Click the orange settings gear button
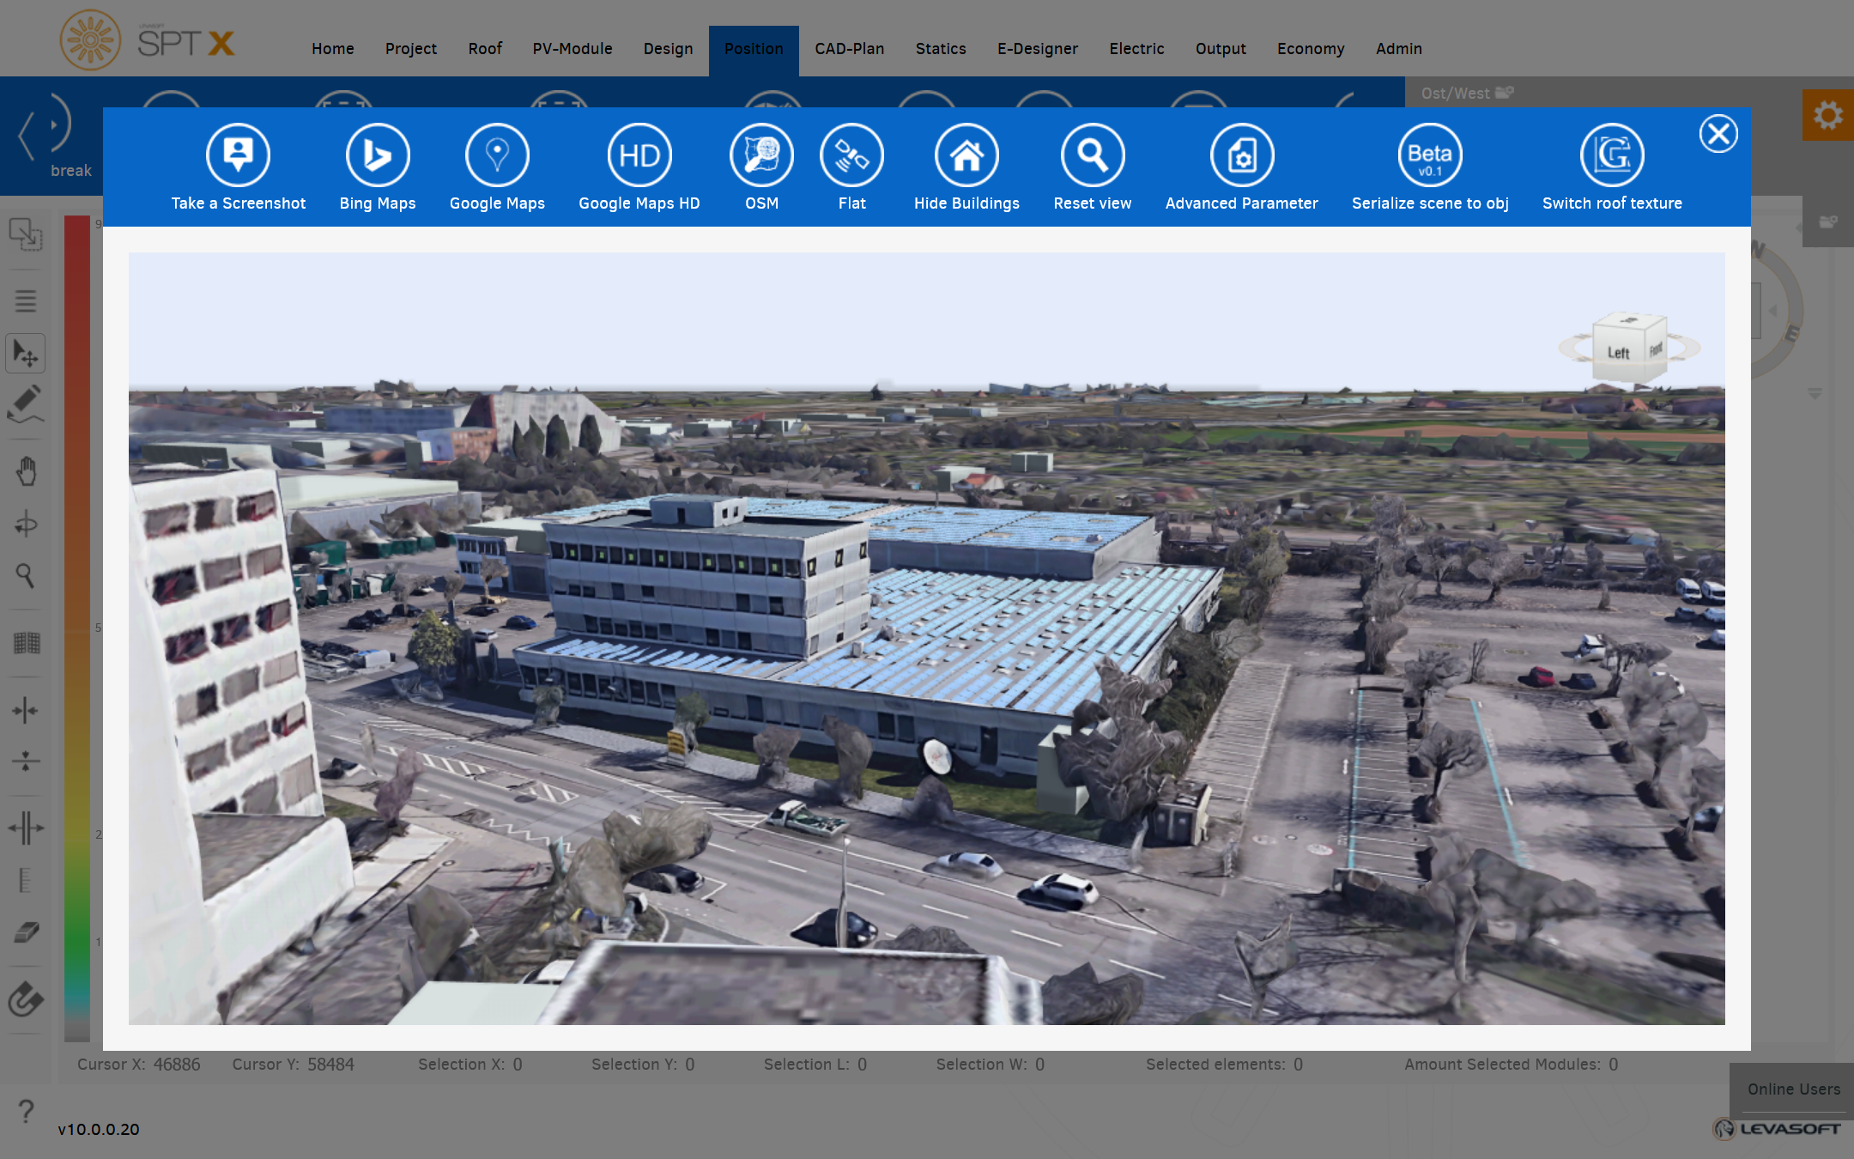Image resolution: width=1854 pixels, height=1159 pixels. (x=1827, y=115)
